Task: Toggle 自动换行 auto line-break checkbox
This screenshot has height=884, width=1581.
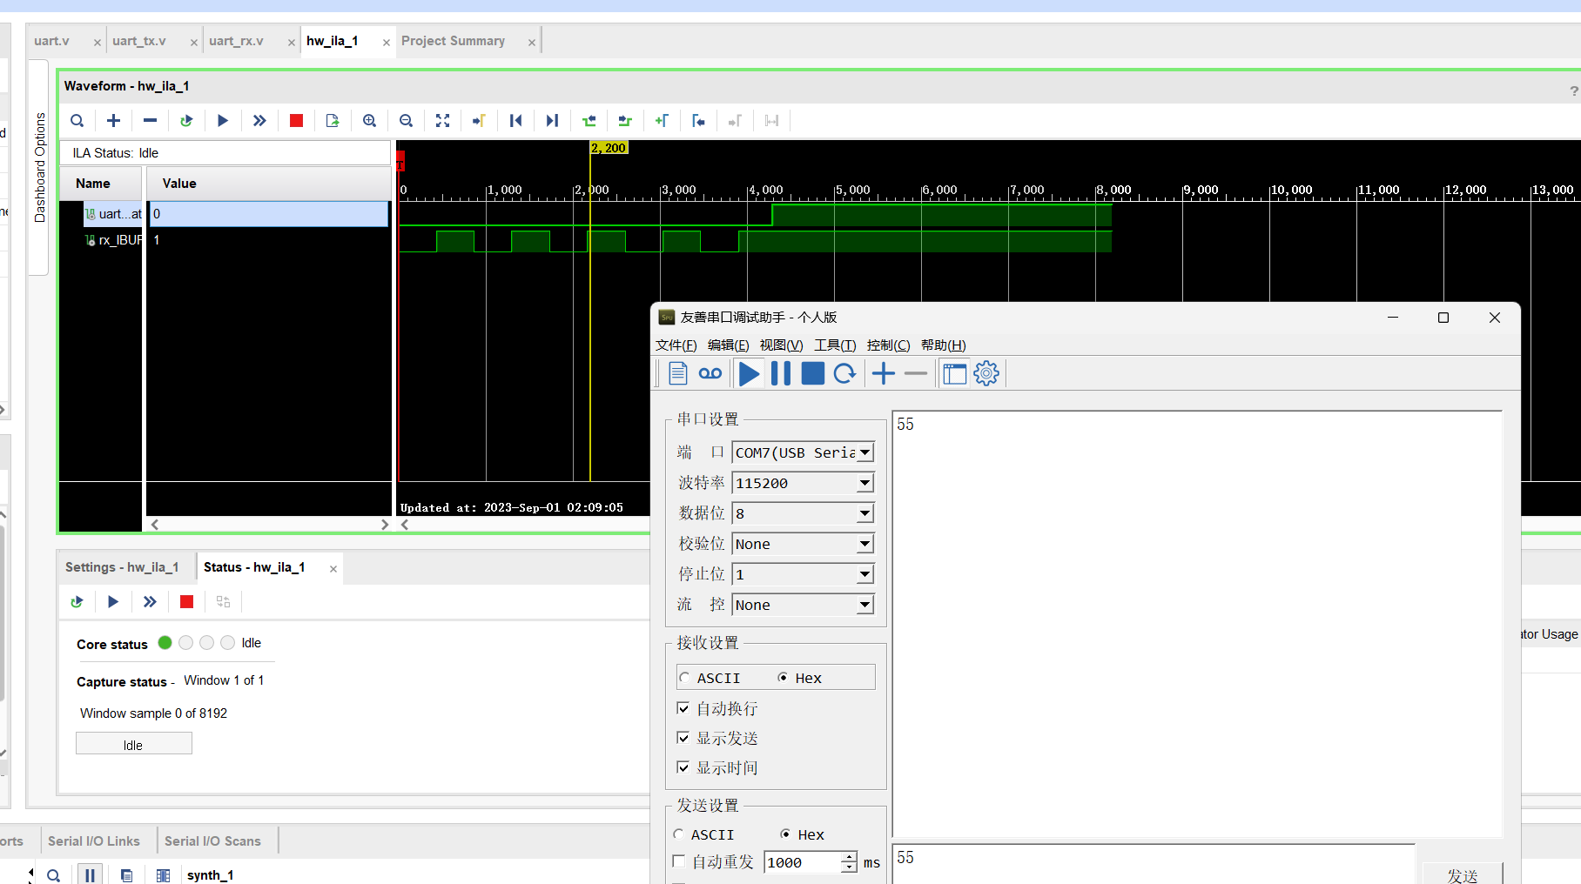Action: tap(683, 708)
